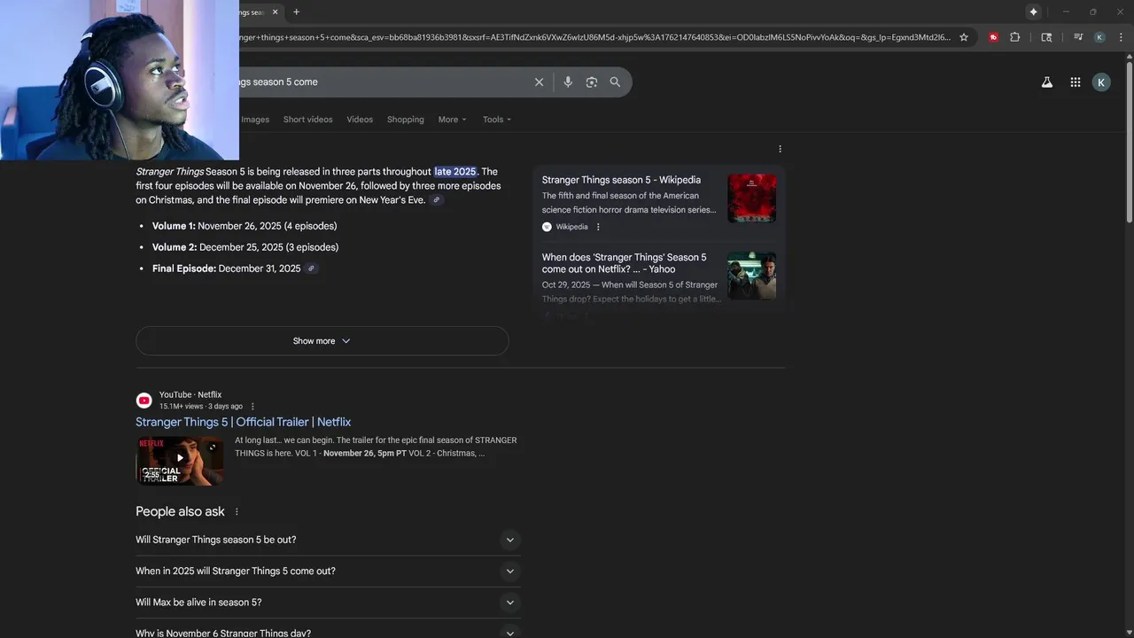Clear the search box with the X
This screenshot has height=638, width=1134.
click(x=539, y=82)
